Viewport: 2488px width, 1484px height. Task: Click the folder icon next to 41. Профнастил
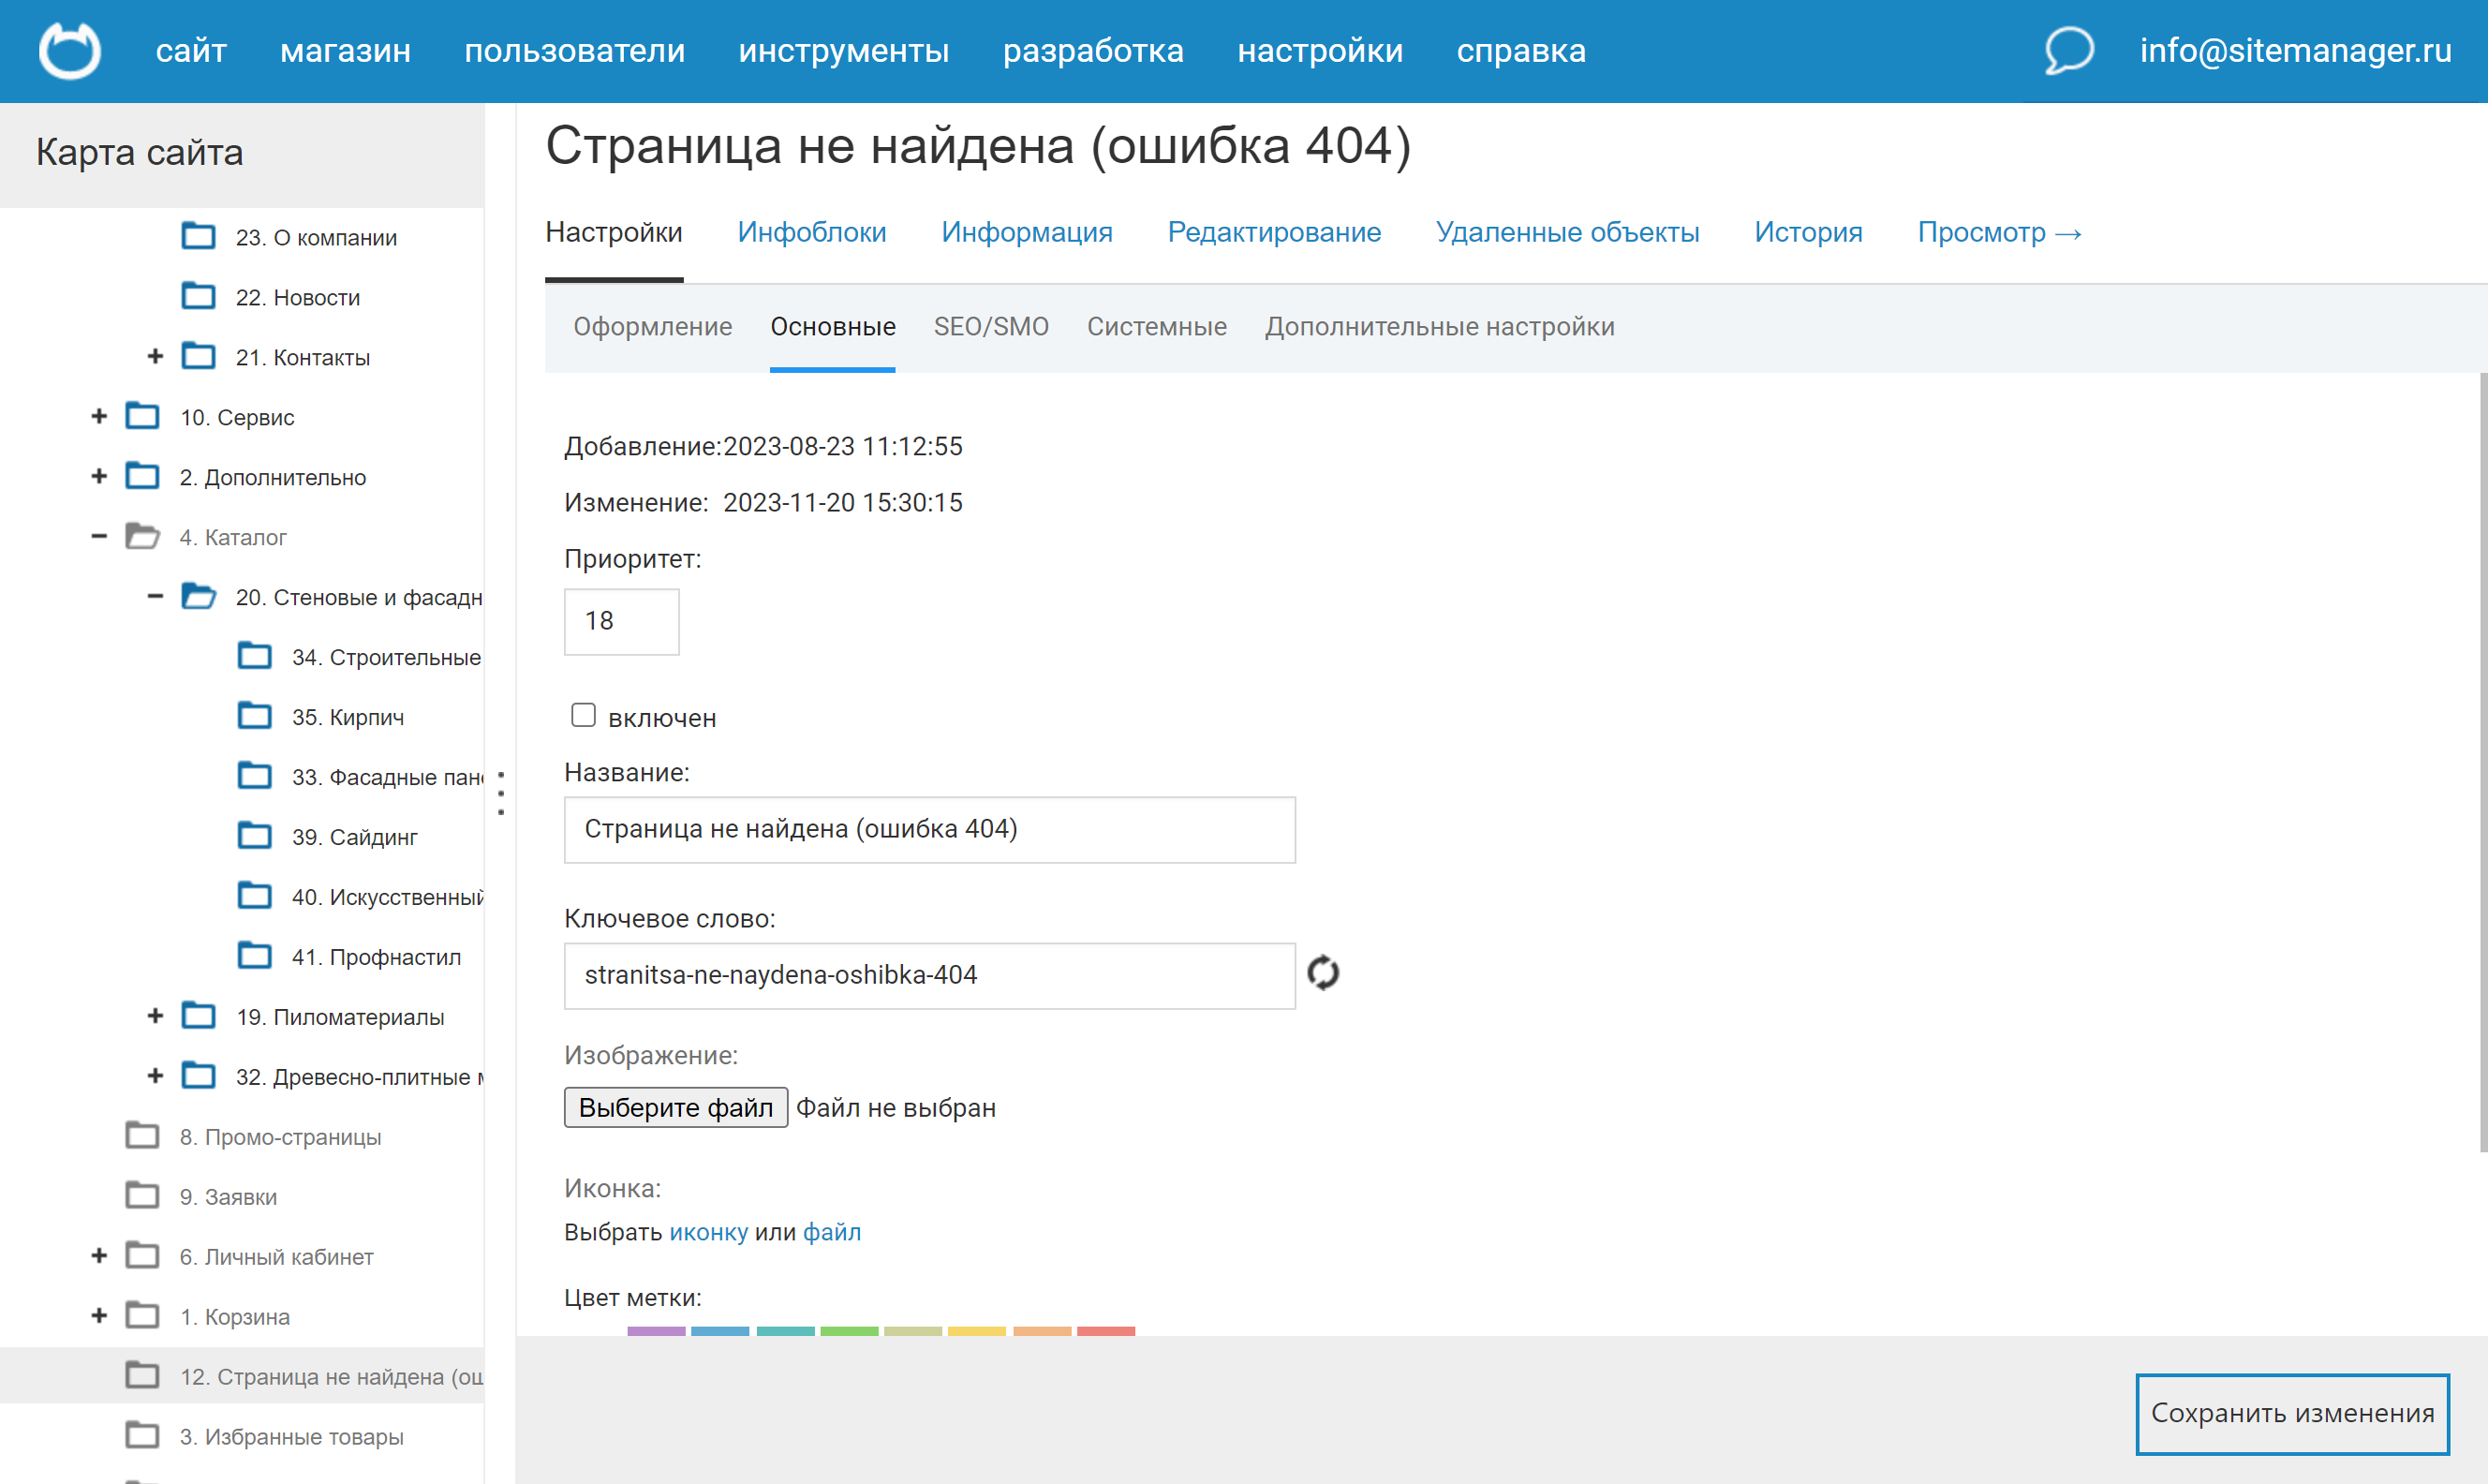tap(254, 956)
